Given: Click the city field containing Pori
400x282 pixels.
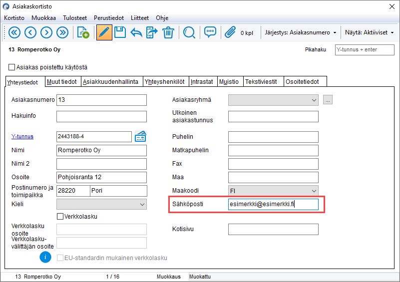Looking at the screenshot, I should (119, 191).
